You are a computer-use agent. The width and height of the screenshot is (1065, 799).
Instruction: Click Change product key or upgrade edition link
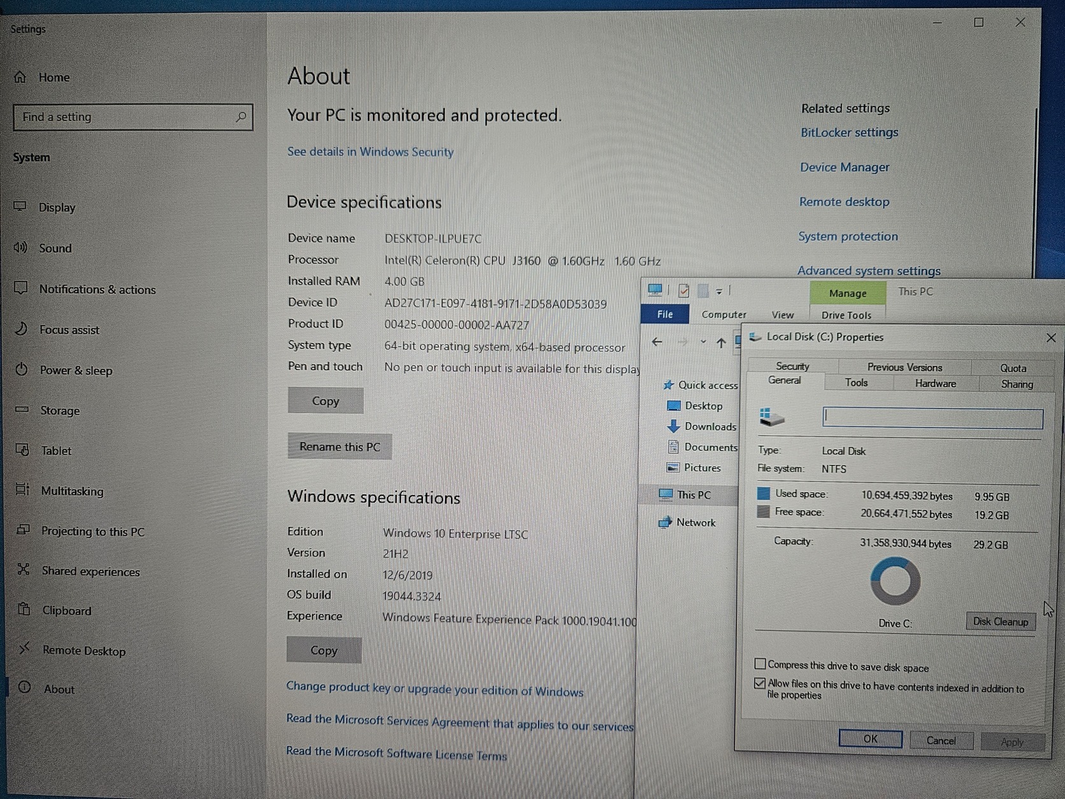434,688
